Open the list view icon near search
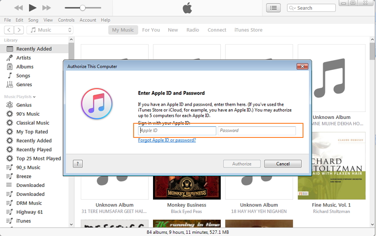The height and width of the screenshot is (236, 376). click(x=273, y=8)
